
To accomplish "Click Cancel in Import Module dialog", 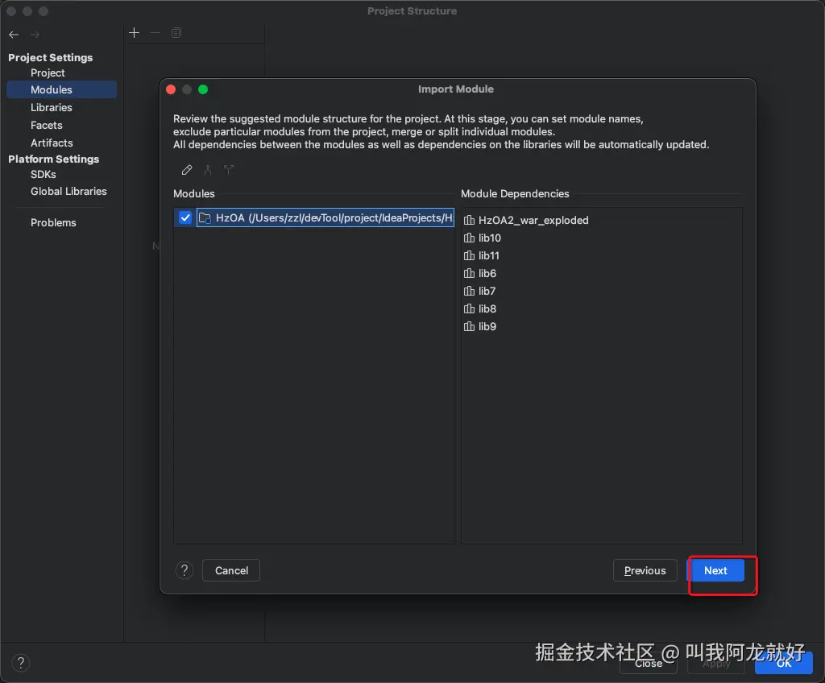I will click(x=231, y=570).
